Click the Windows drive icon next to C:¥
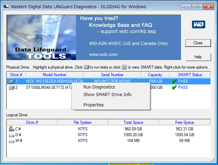Viewport: 218px width, 165px height. 12,129
